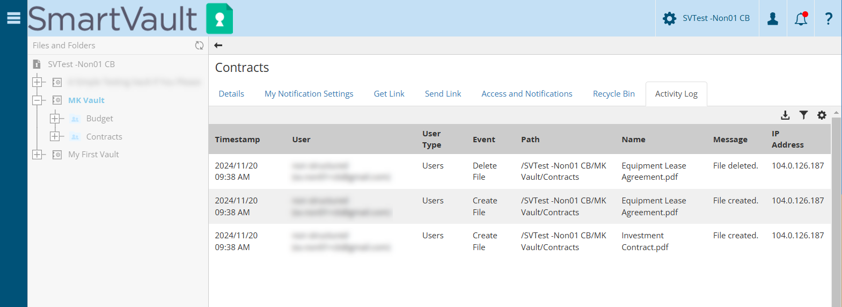The width and height of the screenshot is (842, 307).
Task: Open the Get Link tab
Action: [x=389, y=94]
